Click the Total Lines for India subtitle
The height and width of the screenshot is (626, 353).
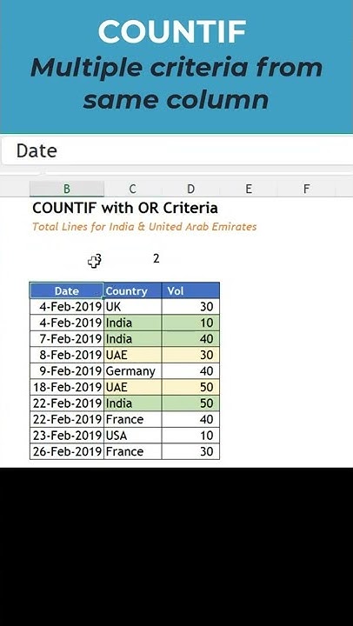point(144,227)
